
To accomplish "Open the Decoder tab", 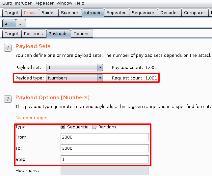I will click(169, 12).
